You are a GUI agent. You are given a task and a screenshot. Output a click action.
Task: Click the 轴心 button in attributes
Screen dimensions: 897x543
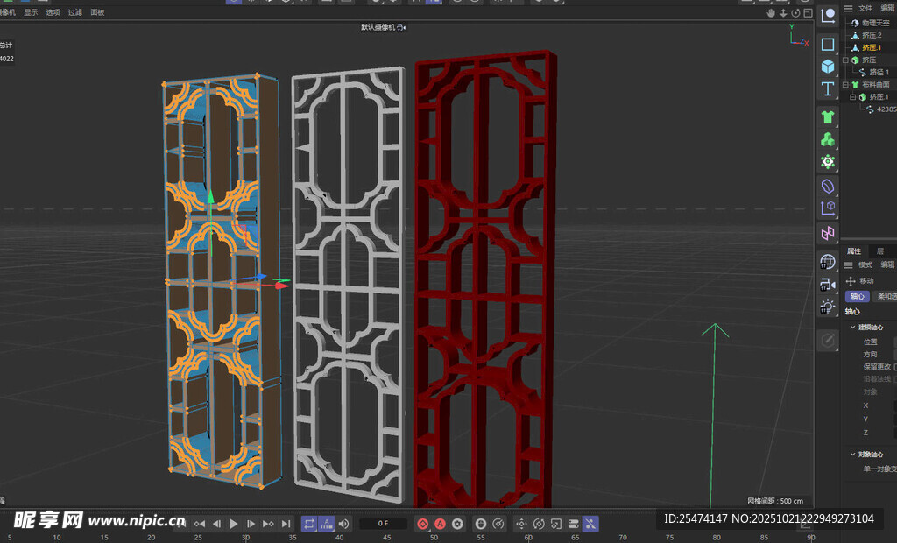coord(856,296)
